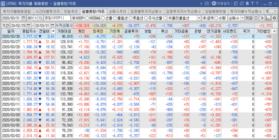
Task: Select the 금액 radio button
Action: point(204,18)
